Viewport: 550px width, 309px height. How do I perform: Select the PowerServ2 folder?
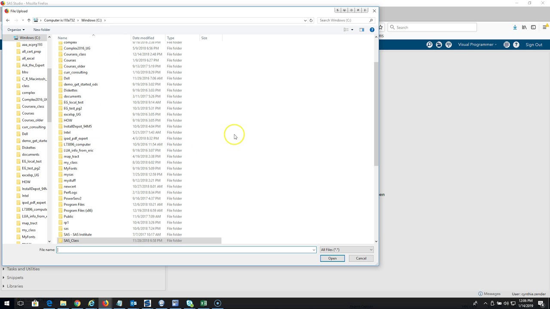[x=139, y=199]
